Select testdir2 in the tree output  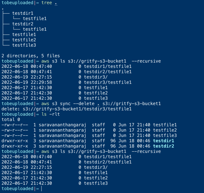click(23, 24)
